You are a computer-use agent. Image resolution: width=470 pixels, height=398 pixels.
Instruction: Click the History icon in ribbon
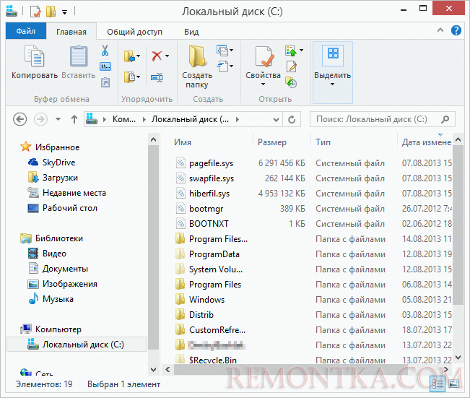click(291, 82)
